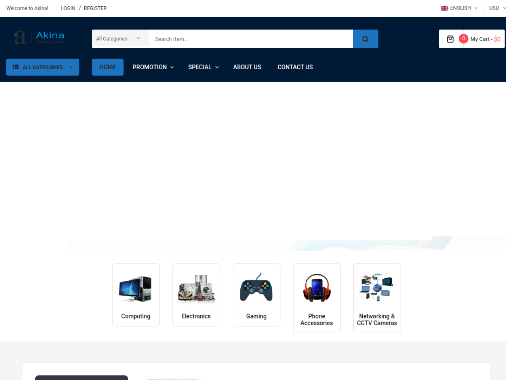Open the All Categories search filter dropdown
Image resolution: width=506 pixels, height=380 pixels.
coord(121,39)
